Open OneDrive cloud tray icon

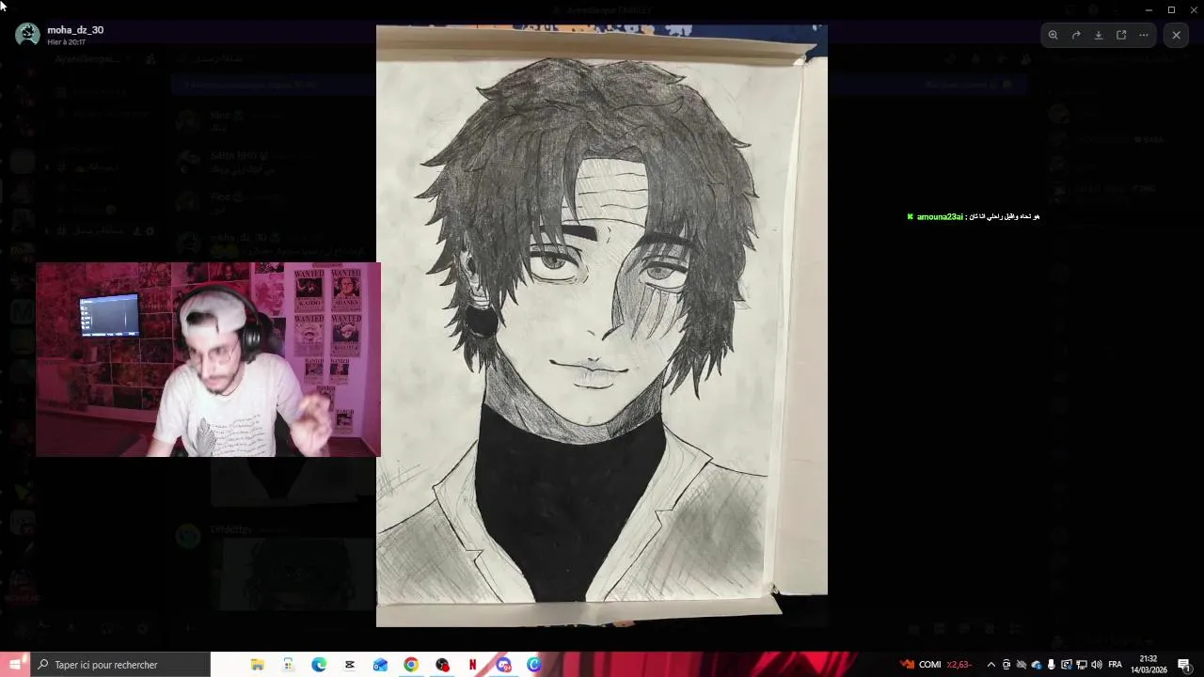[1037, 665]
